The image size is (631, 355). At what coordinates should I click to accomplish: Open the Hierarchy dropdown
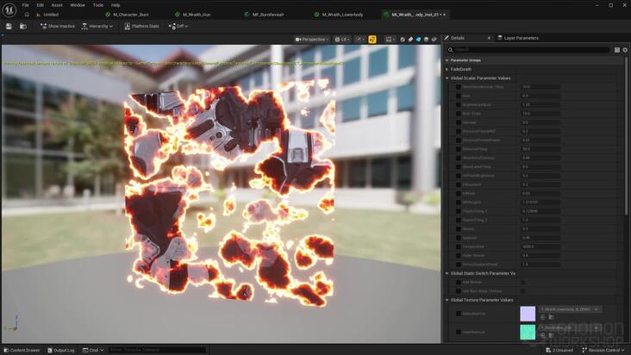click(97, 26)
